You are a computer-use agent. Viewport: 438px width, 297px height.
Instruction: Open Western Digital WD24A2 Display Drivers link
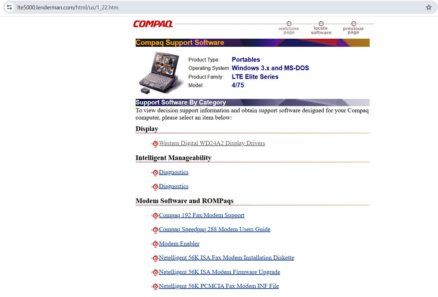click(x=212, y=143)
